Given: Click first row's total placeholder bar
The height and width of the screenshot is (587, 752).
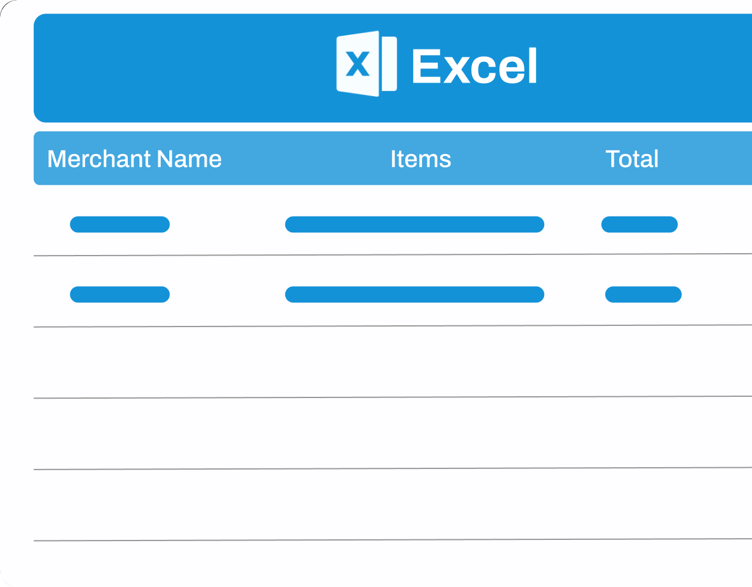Looking at the screenshot, I should point(640,224).
